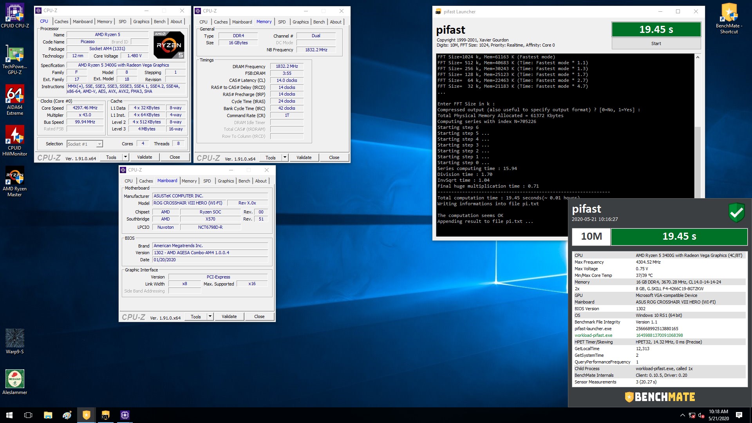Image resolution: width=752 pixels, height=423 pixels.
Task: Open the network status tray icon
Action: (692, 415)
